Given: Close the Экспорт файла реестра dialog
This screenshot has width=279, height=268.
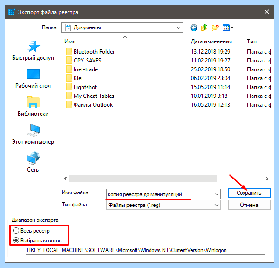Looking at the screenshot, I should (267, 12).
